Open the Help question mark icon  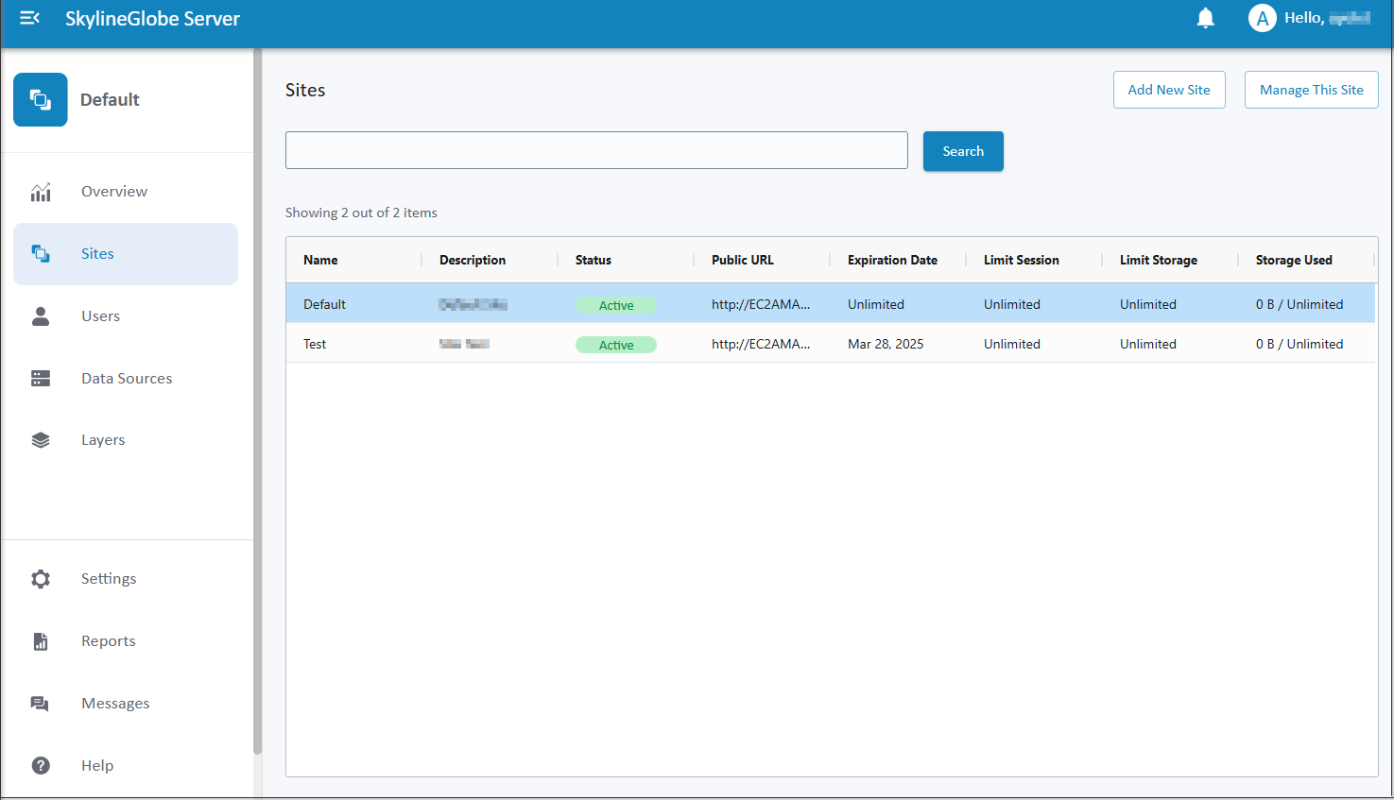point(41,766)
